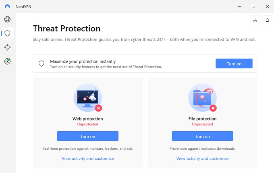Click the Web protection Unprotected status
The width and height of the screenshot is (274, 173).
pos(87,124)
